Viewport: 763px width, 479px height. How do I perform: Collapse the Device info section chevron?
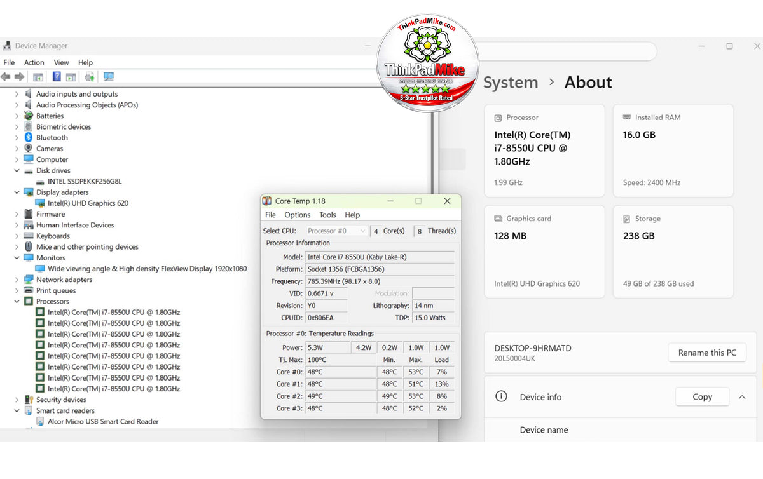click(741, 397)
